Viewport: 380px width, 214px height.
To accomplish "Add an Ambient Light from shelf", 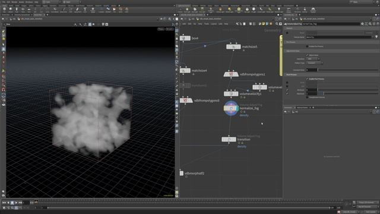I will point(278,10).
